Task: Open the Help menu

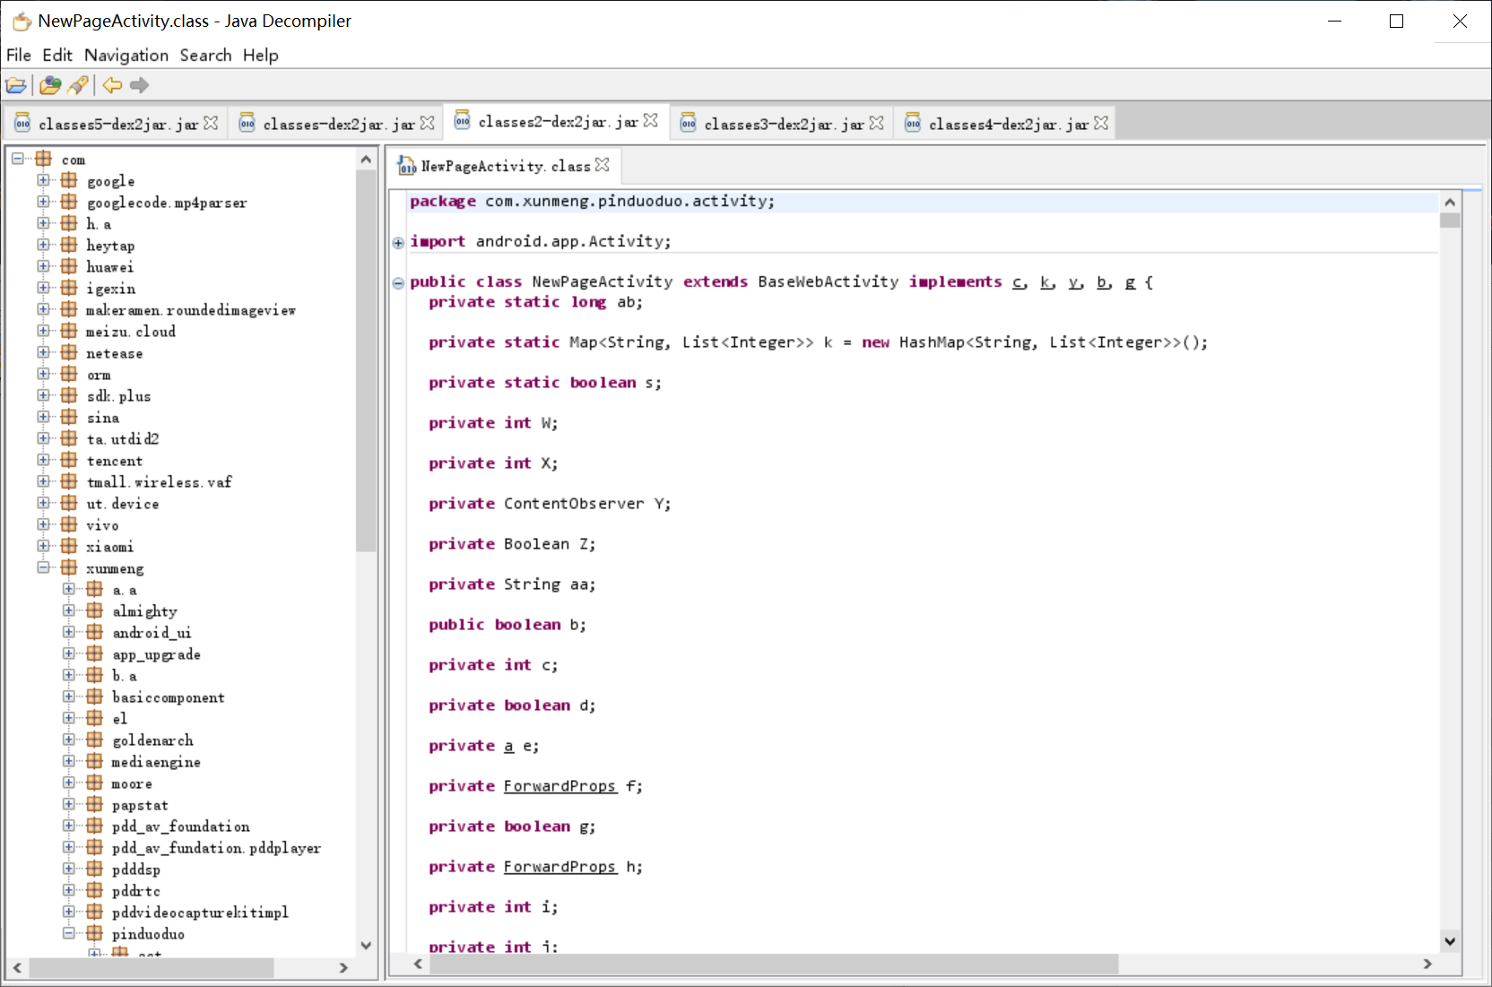Action: coord(261,55)
